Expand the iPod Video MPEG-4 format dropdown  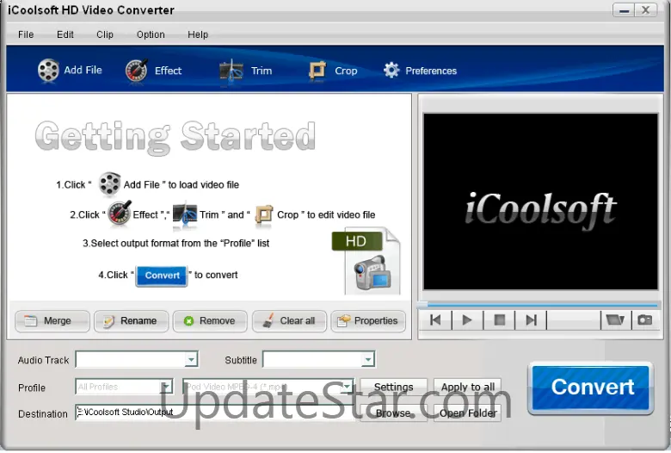347,387
